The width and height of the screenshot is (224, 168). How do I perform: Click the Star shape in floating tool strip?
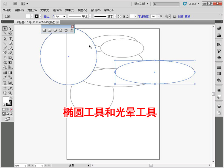(66, 30)
